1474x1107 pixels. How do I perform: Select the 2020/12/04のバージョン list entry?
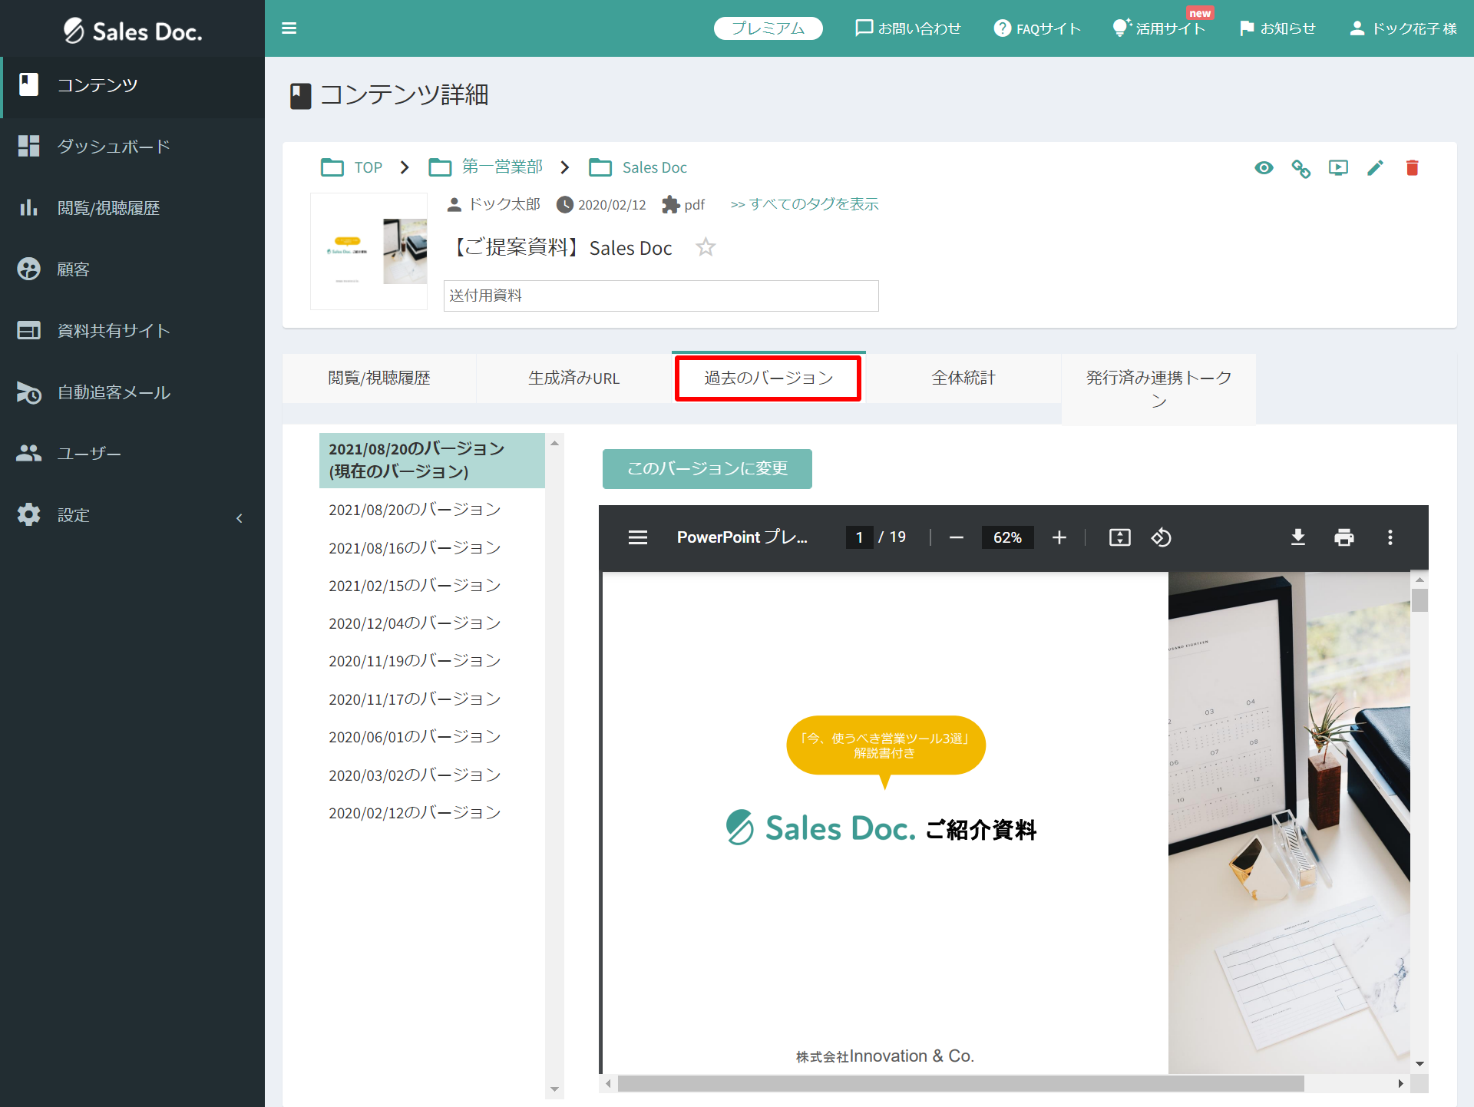(414, 623)
